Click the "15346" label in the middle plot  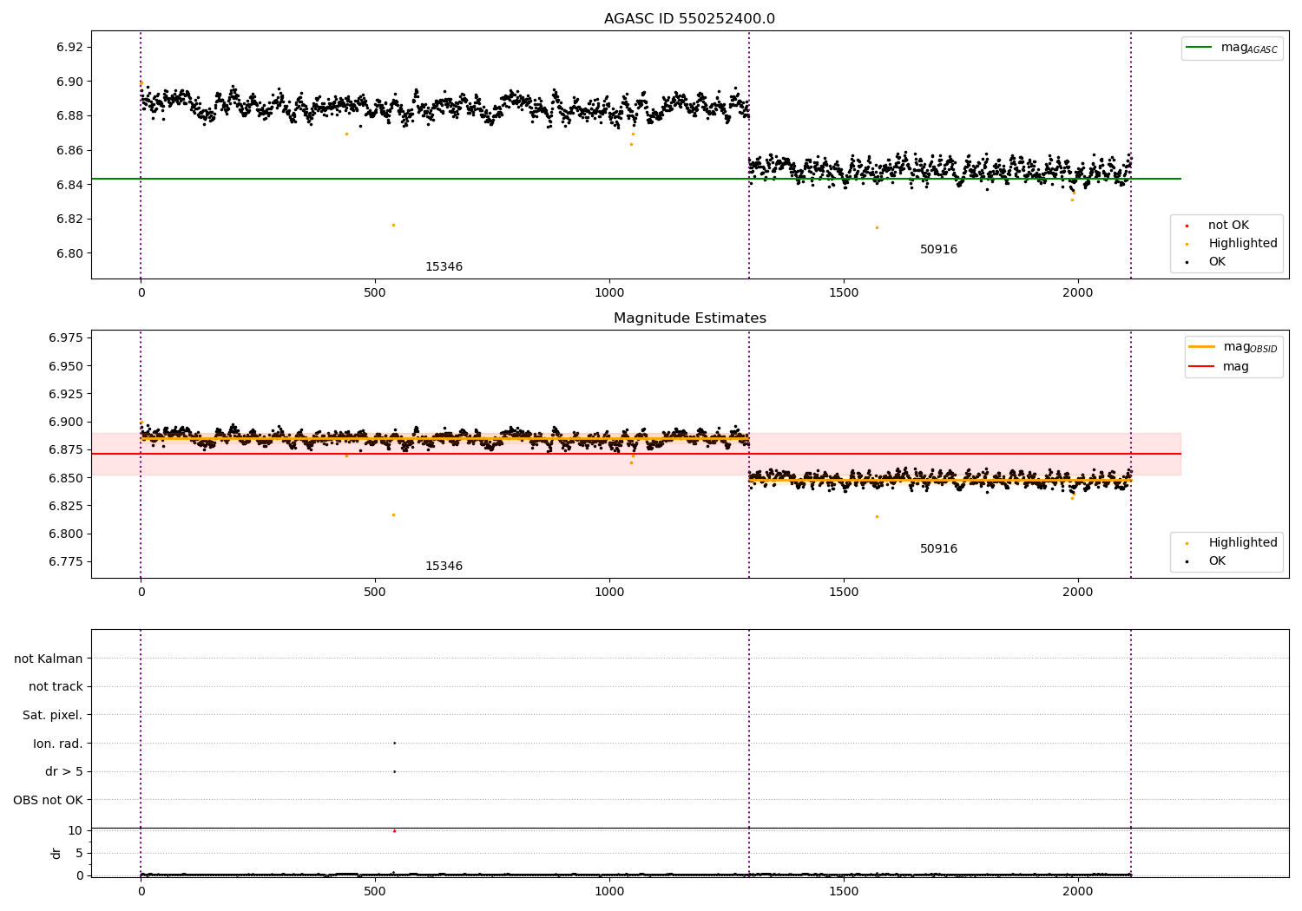point(444,567)
